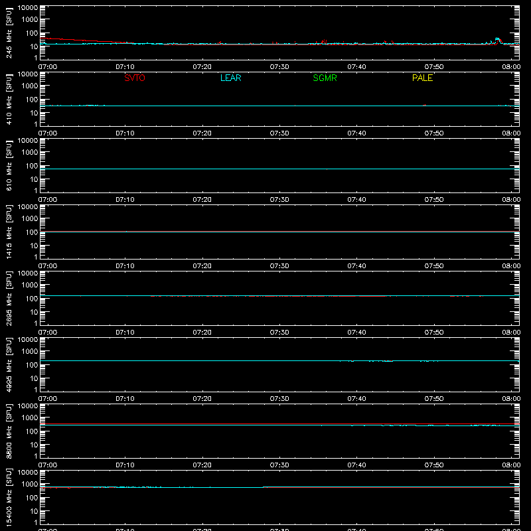The image size is (531, 531).
Task: Click the 07:50 tick label below 4995 MHz plot
Action: [x=434, y=399]
